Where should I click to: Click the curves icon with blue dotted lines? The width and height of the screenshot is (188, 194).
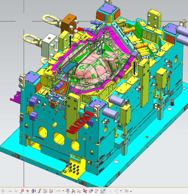click(51, 191)
